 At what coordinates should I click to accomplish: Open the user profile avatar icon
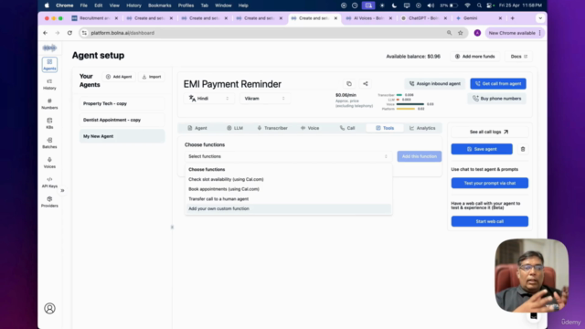pos(49,309)
